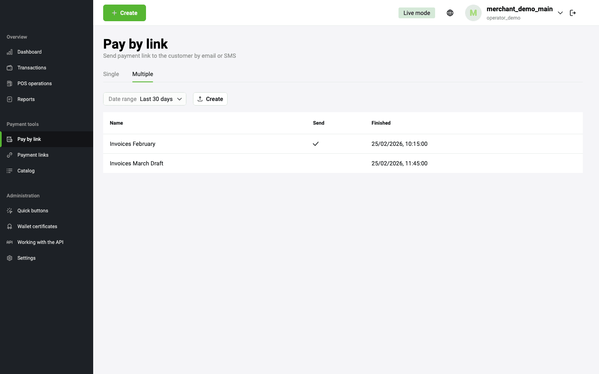The image size is (599, 374).
Task: Open POS operations page
Action: point(35,84)
